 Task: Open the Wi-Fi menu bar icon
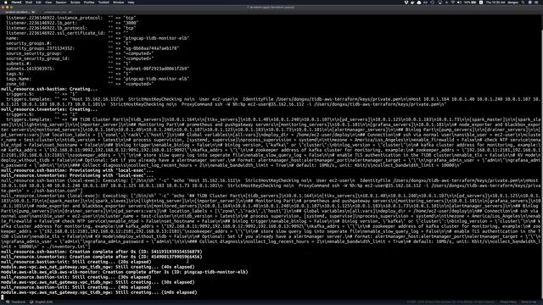452,2
